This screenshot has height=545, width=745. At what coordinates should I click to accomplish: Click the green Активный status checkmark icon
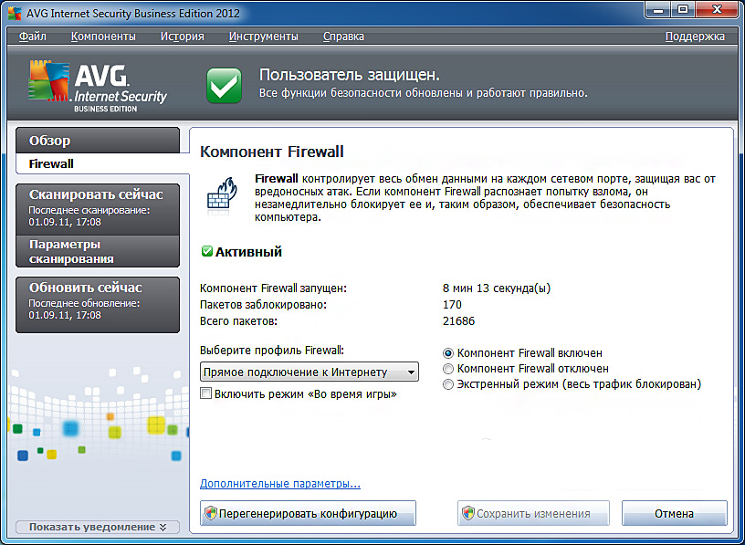coord(206,251)
